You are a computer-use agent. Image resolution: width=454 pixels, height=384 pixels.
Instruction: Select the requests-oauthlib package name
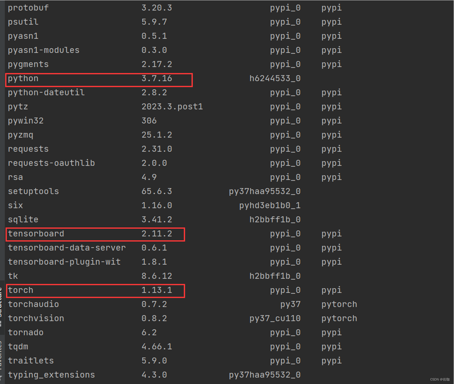51,163
